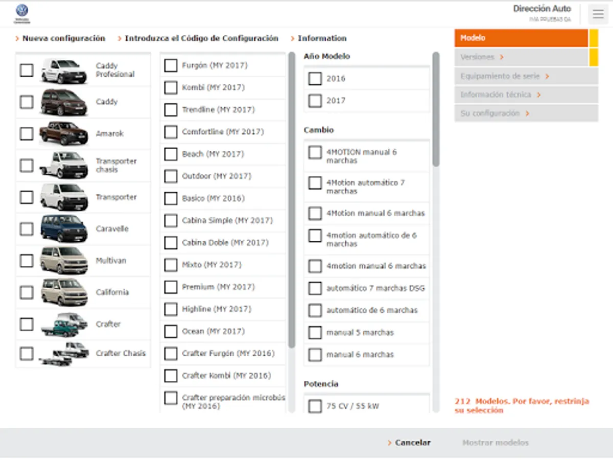Click 4Motion automático 7 marchas label
This screenshot has width=613, height=460.
pos(366,187)
